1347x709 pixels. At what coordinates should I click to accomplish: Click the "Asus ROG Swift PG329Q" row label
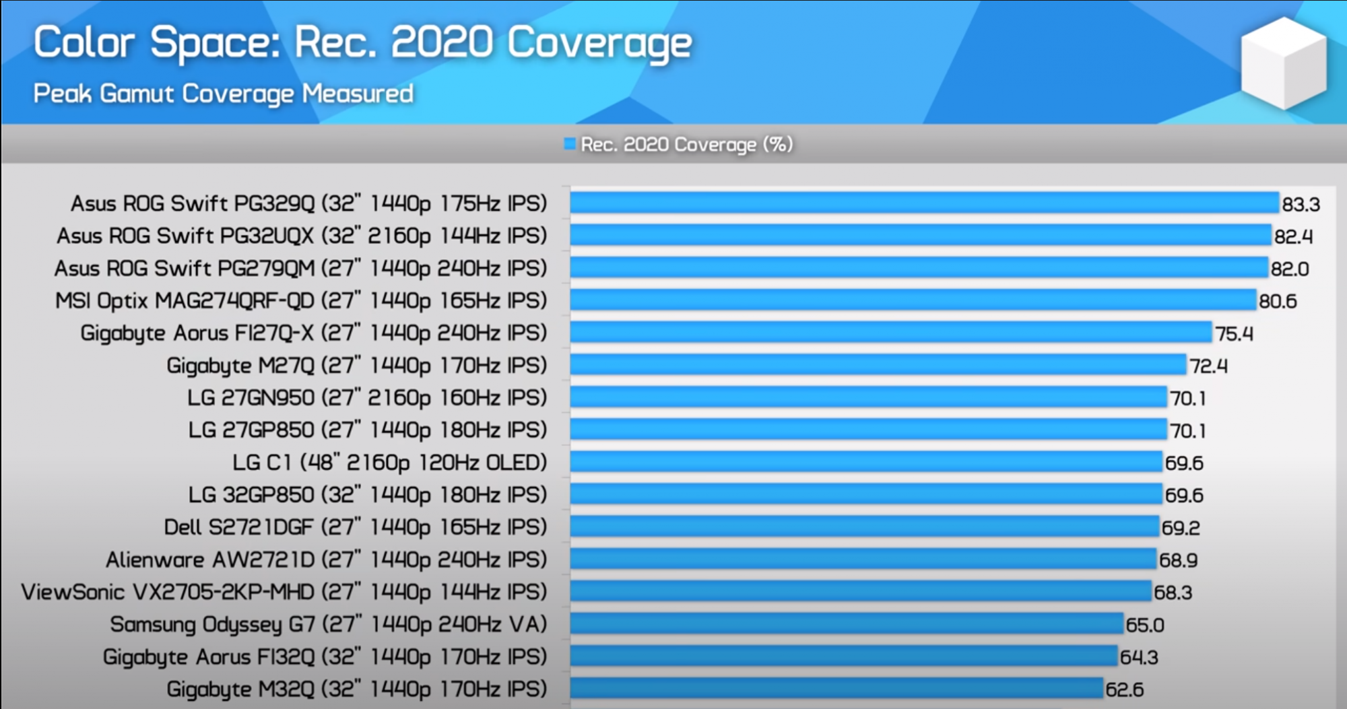(309, 203)
